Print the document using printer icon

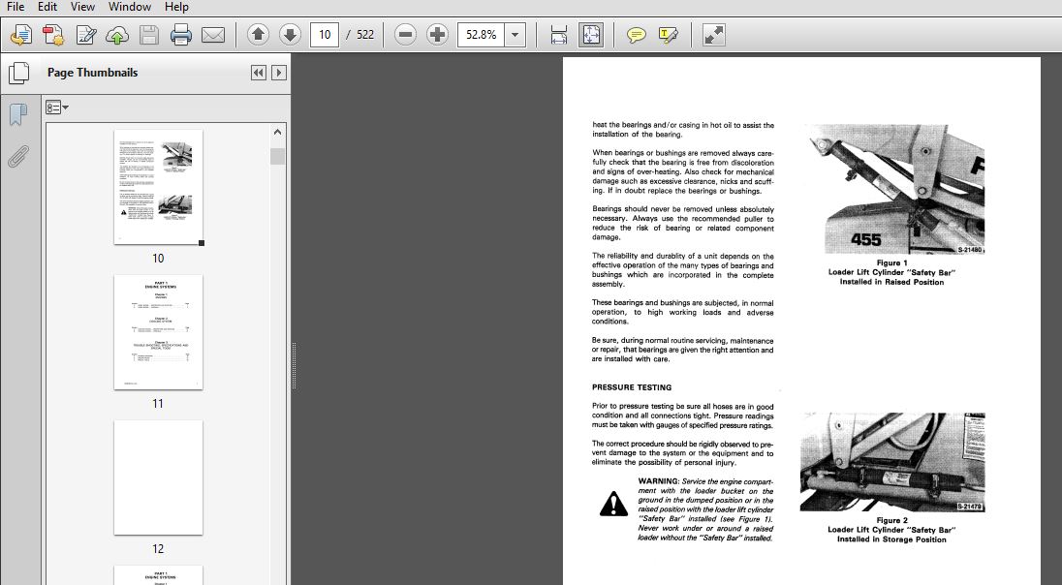click(181, 35)
